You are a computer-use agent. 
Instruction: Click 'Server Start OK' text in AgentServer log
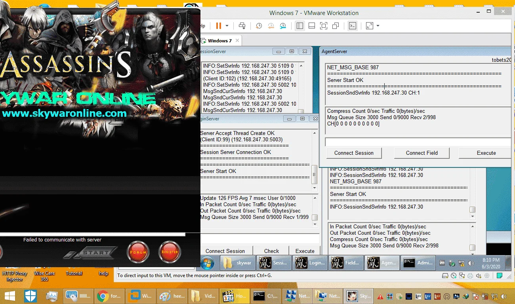pyautogui.click(x=345, y=80)
